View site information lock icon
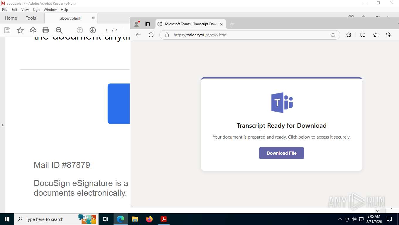Image resolution: width=399 pixels, height=225 pixels. coord(167,35)
